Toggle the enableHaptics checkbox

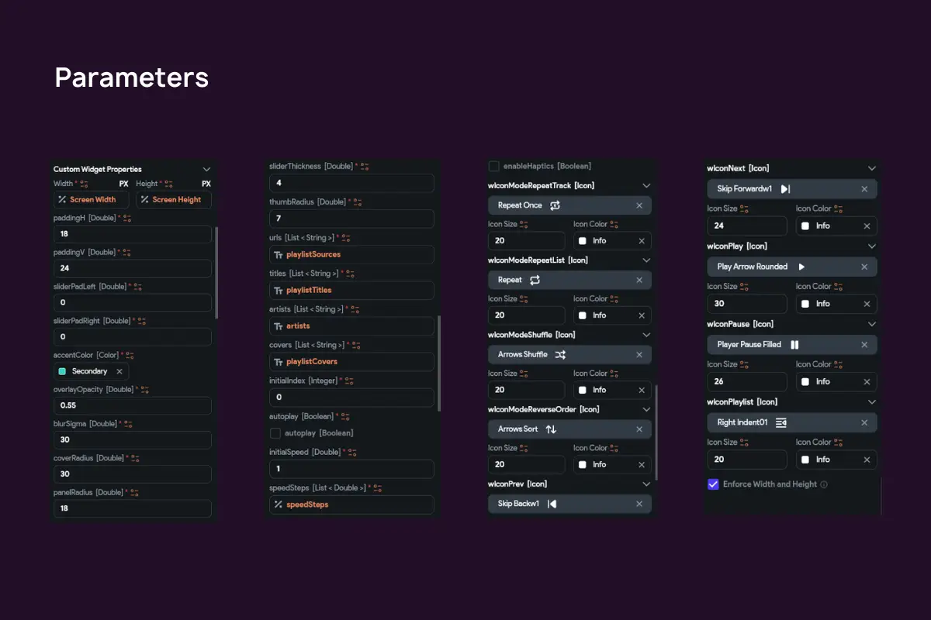pos(494,166)
